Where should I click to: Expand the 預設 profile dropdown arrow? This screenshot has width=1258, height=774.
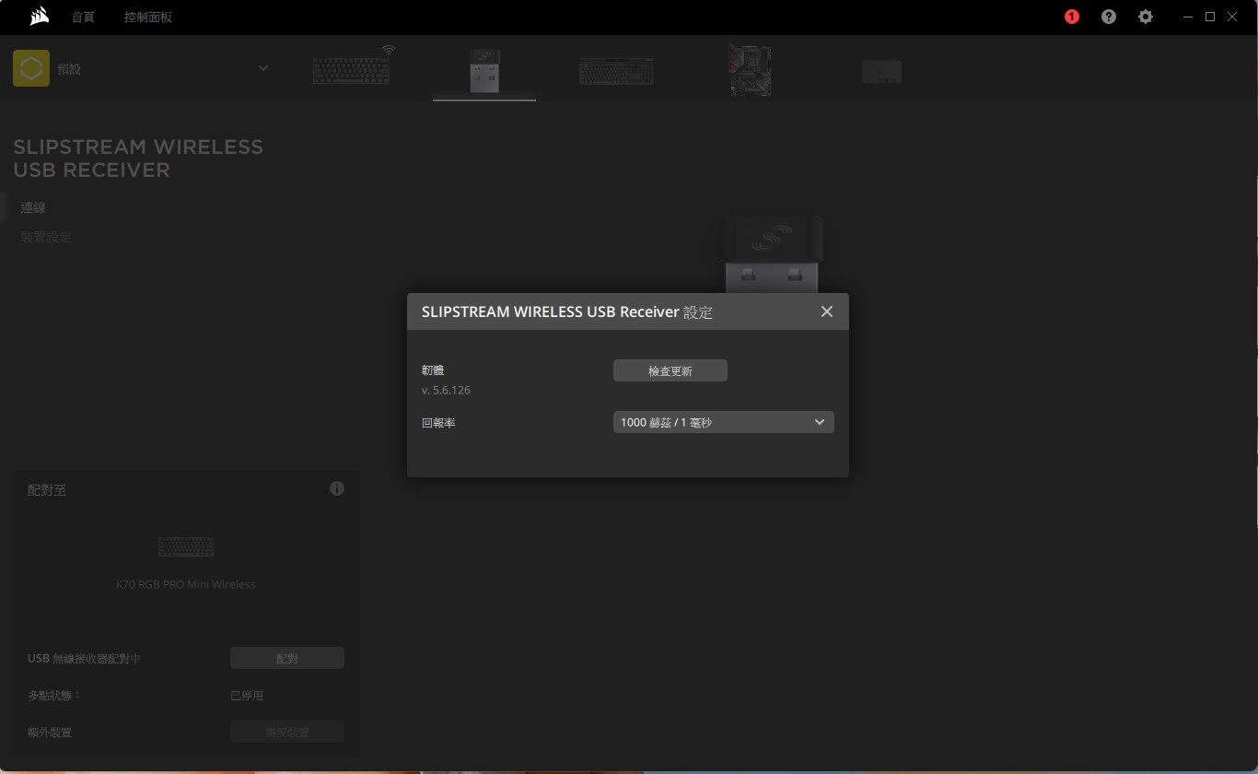[x=263, y=68]
